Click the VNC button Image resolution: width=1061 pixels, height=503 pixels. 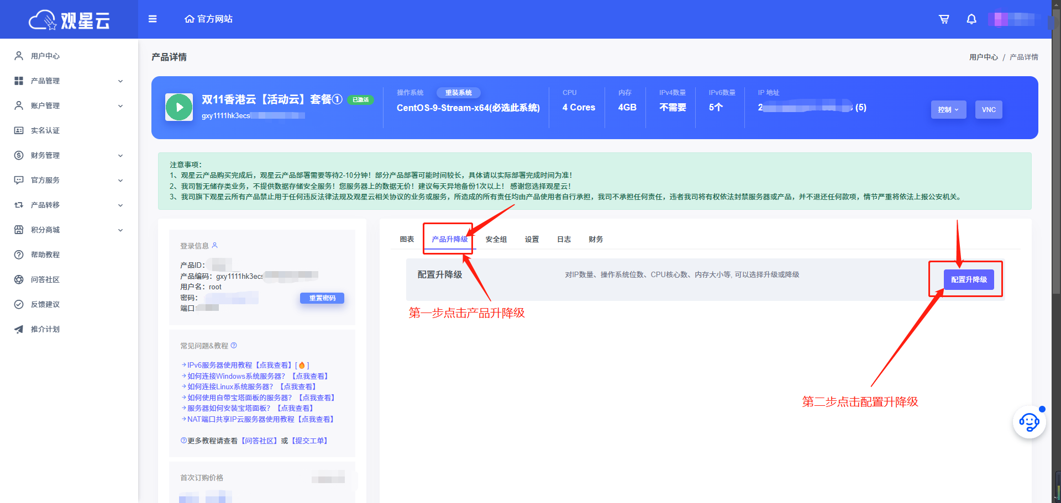point(989,109)
